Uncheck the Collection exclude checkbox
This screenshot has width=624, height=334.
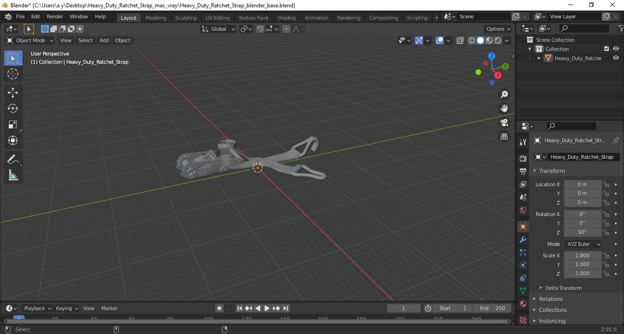(607, 49)
